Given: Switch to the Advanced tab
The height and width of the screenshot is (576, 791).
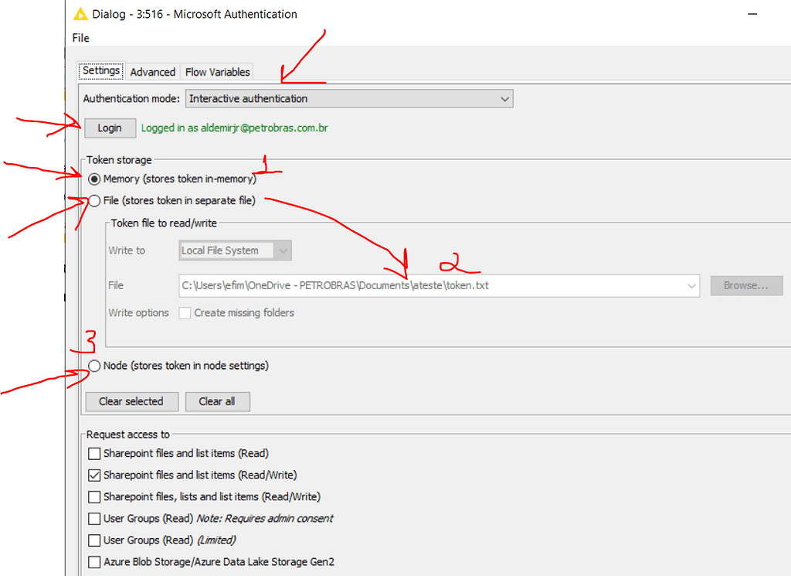Looking at the screenshot, I should pyautogui.click(x=152, y=71).
